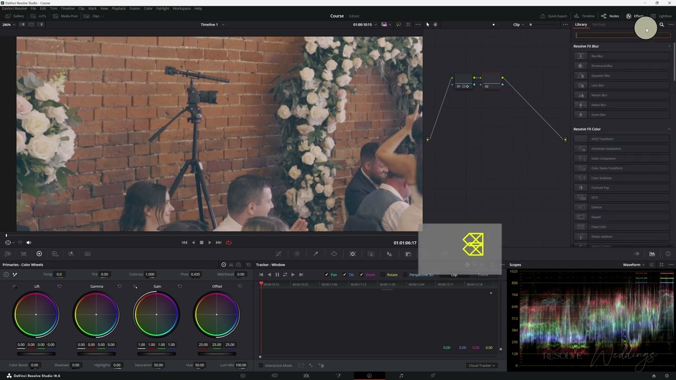Toggle Pan tracking checkbox

tap(326, 274)
